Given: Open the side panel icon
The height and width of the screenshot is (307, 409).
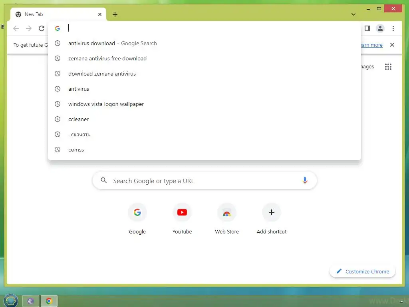Looking at the screenshot, I should [x=367, y=28].
